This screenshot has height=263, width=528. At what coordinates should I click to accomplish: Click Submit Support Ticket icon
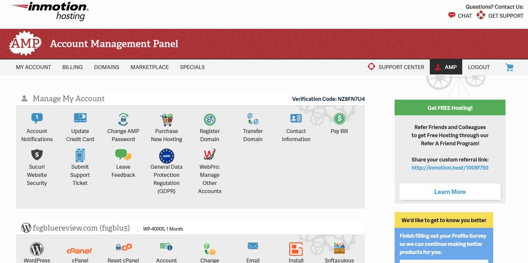tap(80, 155)
